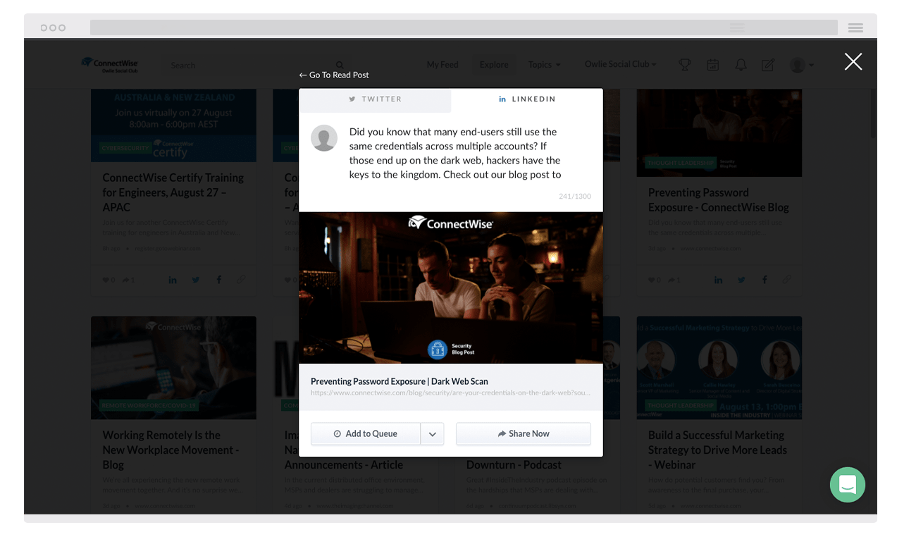Viewport: 916px width, 544px height.
Task: Click the Go To Read Post link
Action: [x=334, y=75]
